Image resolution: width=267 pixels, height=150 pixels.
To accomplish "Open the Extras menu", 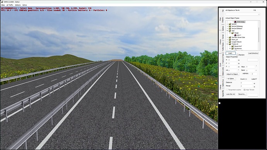I will coord(25,5).
